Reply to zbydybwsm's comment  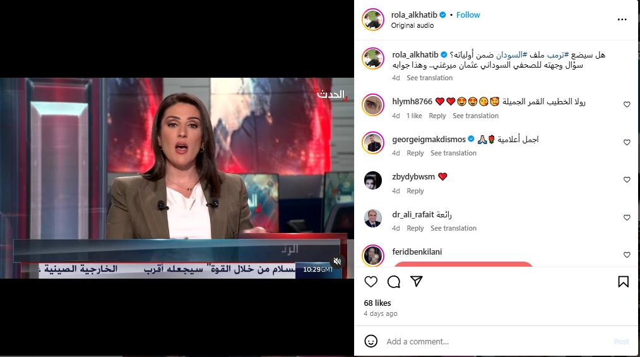coord(415,191)
